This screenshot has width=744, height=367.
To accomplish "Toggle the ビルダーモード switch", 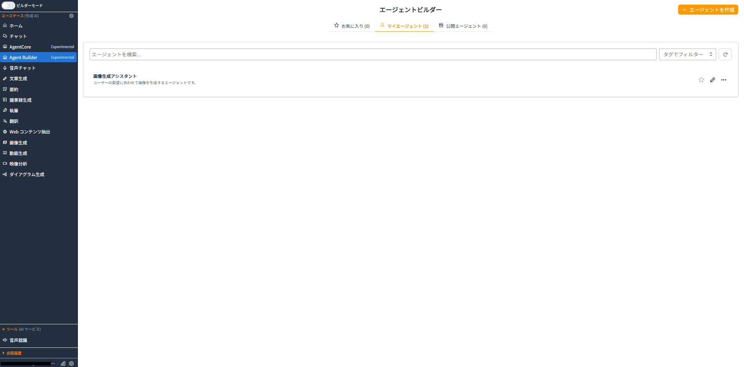I will 8,5.
